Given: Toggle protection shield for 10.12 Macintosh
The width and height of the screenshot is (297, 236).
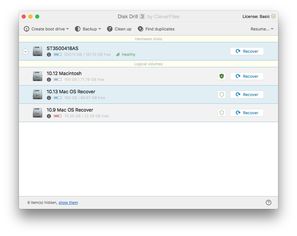Looking at the screenshot, I should 222,76.
